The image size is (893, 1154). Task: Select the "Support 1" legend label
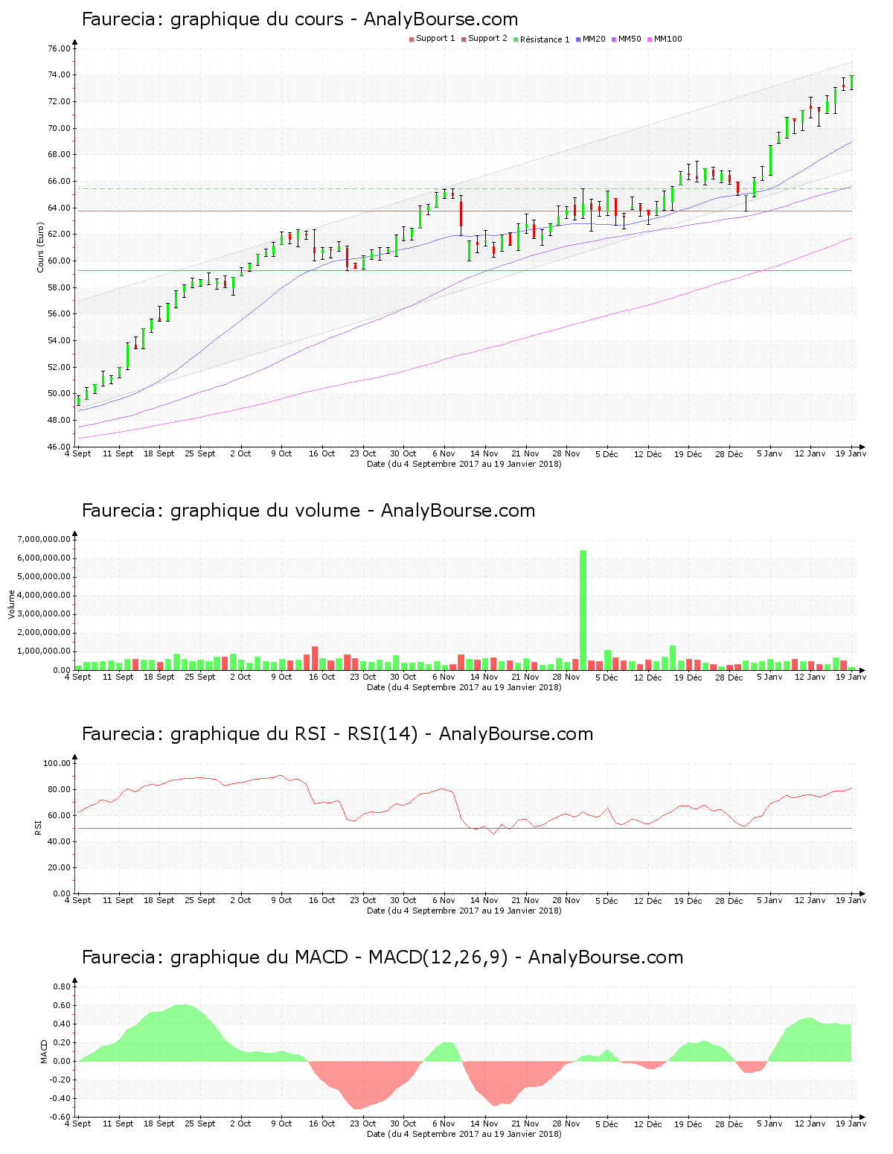(x=435, y=39)
